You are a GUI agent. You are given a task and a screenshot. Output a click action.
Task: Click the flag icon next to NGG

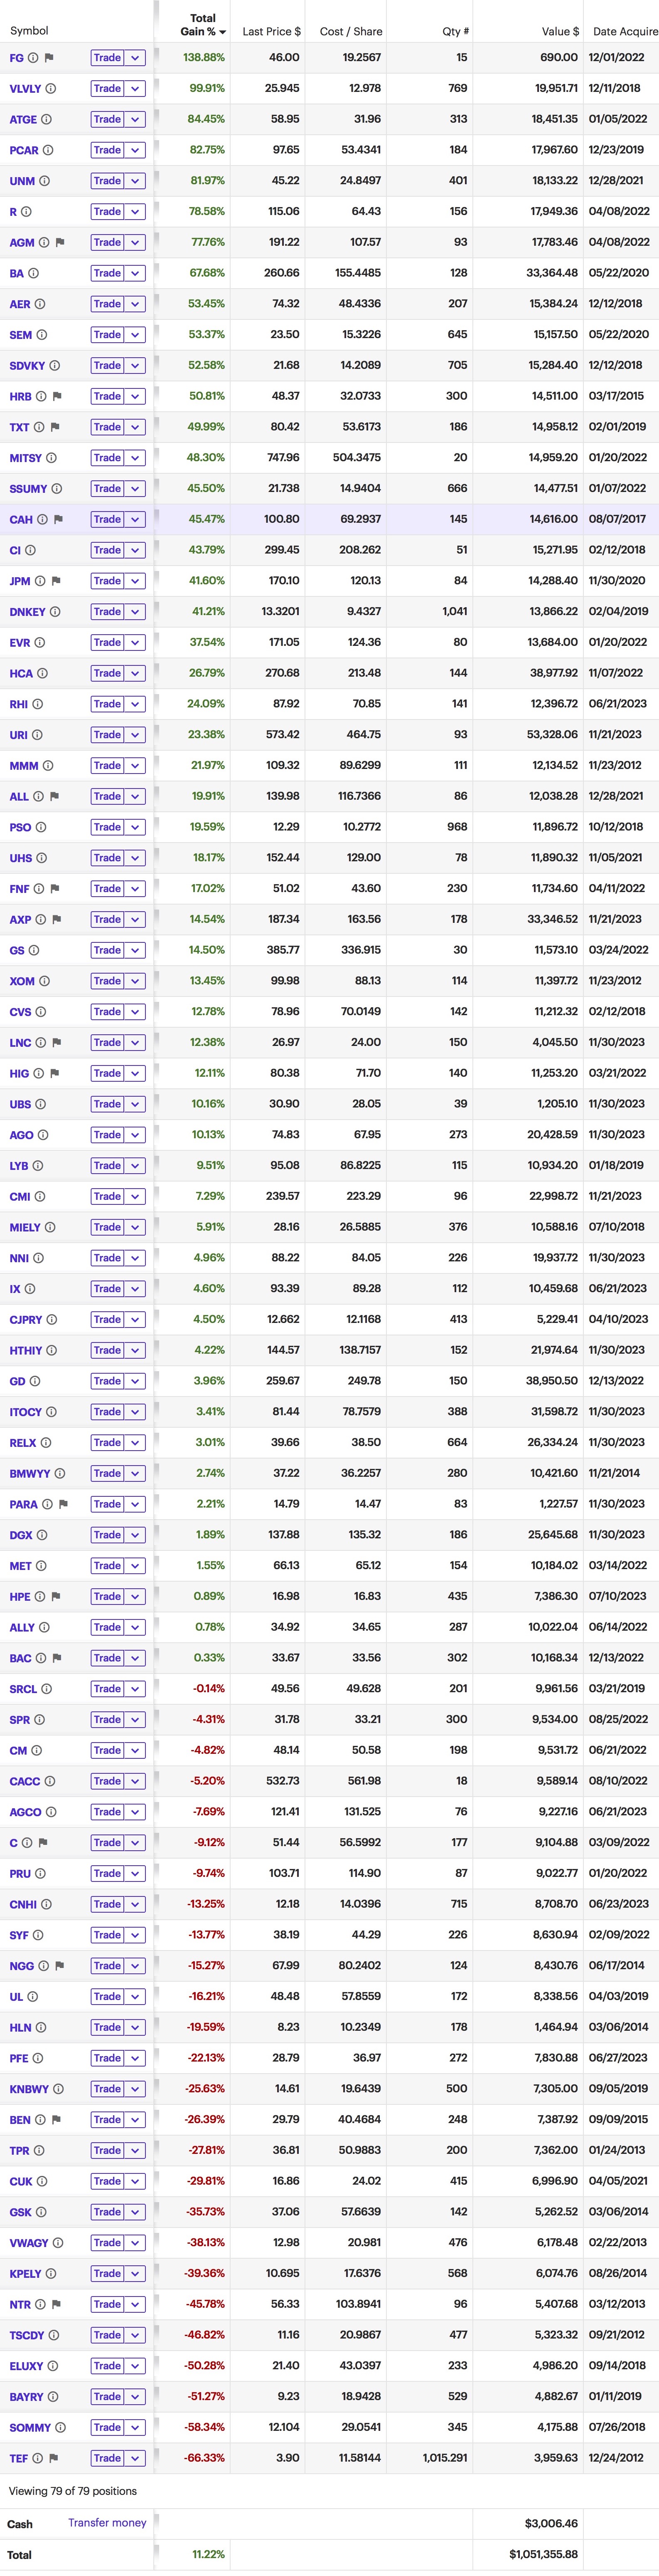(59, 1966)
